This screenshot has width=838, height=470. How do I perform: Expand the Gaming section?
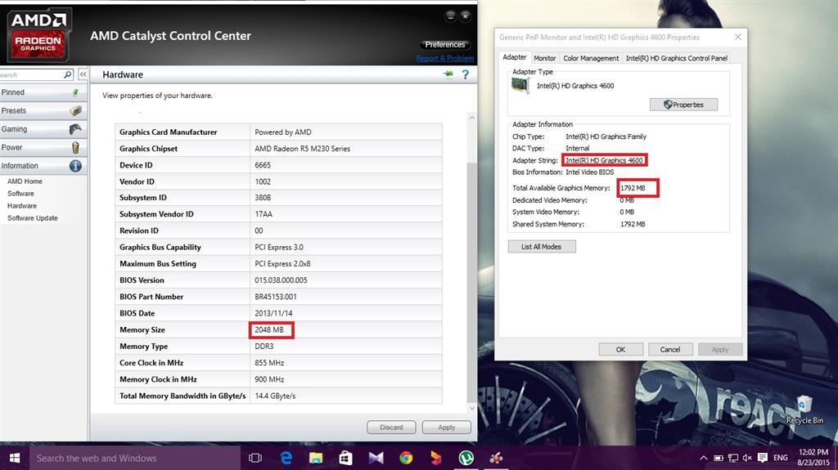[x=43, y=128]
